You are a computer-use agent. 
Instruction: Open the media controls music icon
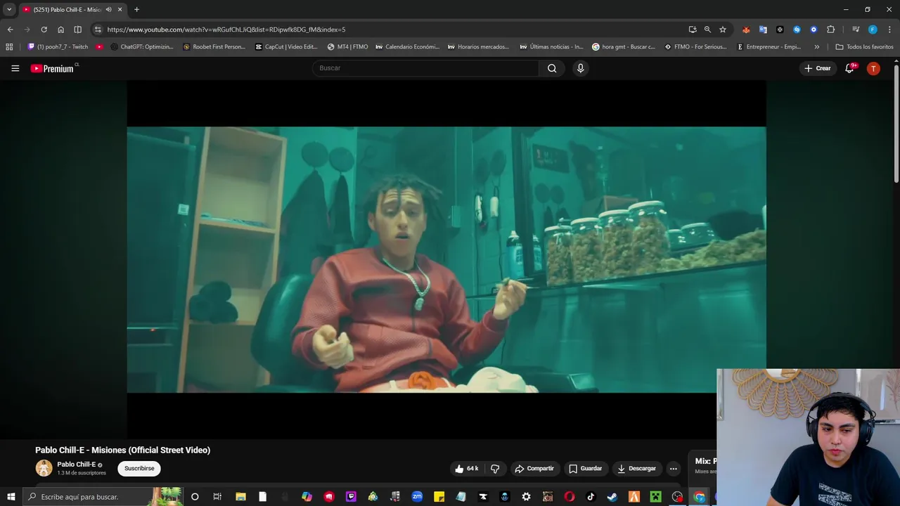click(856, 30)
